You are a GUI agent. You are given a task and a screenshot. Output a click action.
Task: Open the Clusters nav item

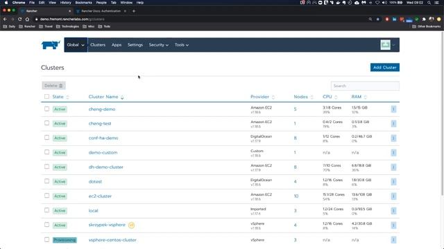click(x=98, y=45)
